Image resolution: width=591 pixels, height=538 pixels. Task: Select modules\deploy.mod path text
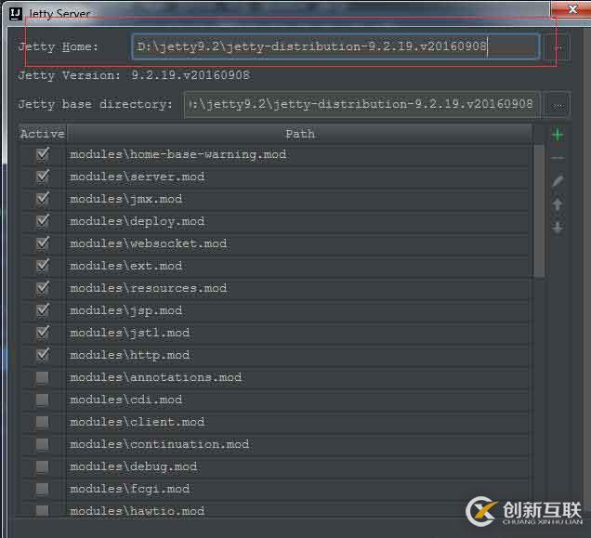click(x=138, y=221)
